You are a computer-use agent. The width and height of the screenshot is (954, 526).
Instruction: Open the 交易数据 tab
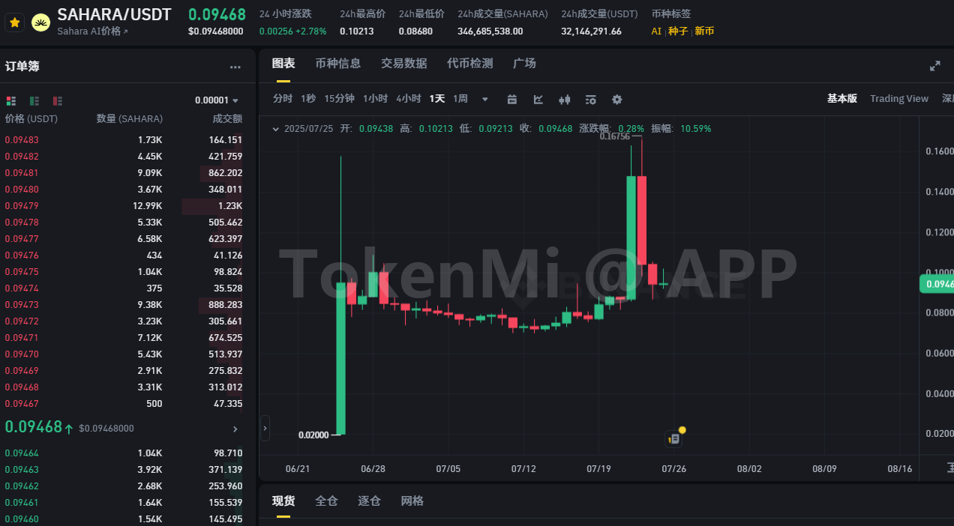pos(403,64)
